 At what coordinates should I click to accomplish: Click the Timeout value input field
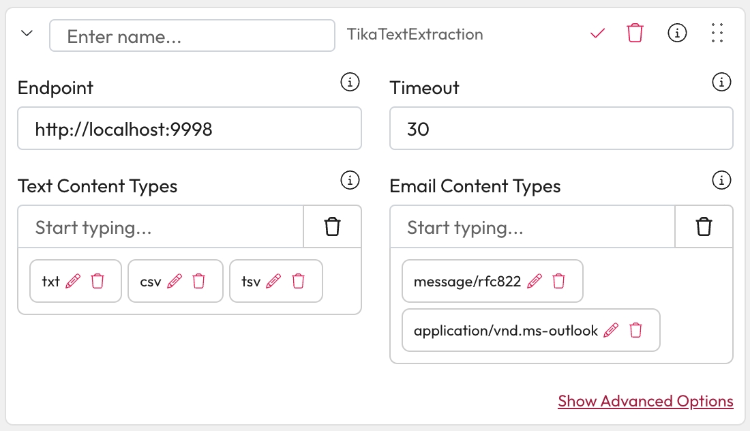[560, 129]
